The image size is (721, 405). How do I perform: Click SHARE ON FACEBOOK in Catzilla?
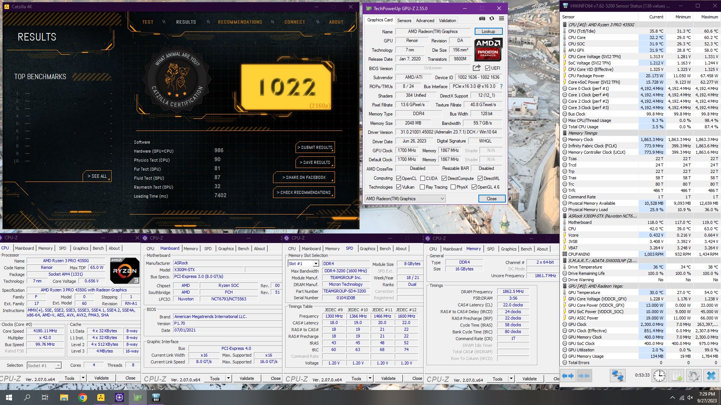[304, 177]
